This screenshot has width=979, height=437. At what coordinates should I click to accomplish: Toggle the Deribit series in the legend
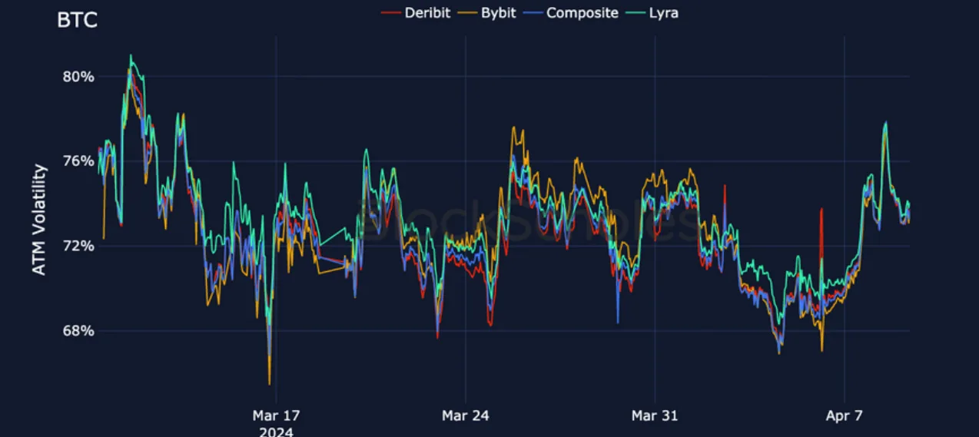tap(416, 13)
